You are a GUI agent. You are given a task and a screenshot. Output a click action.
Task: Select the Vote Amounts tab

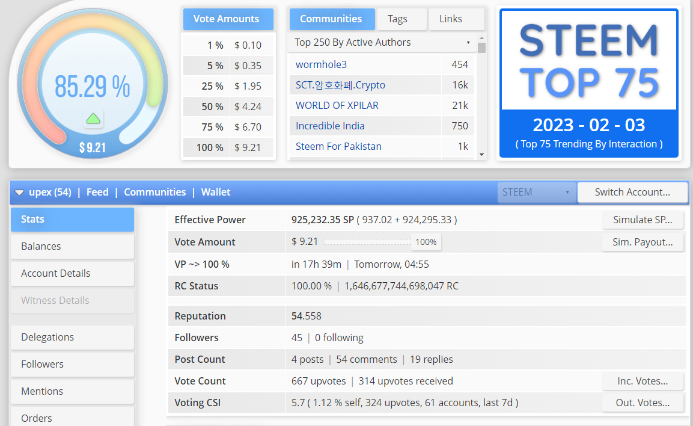tap(228, 19)
